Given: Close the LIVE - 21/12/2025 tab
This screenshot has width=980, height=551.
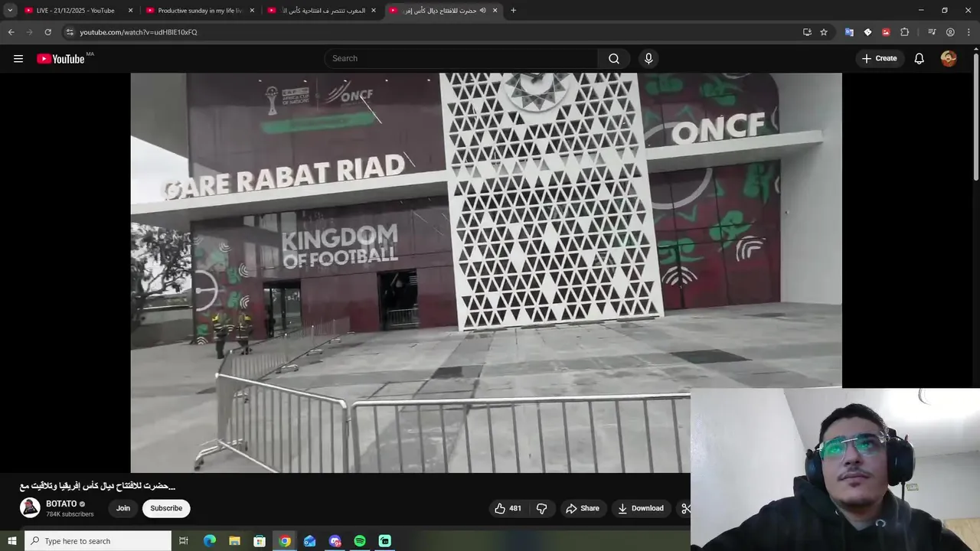Looking at the screenshot, I should point(130,10).
